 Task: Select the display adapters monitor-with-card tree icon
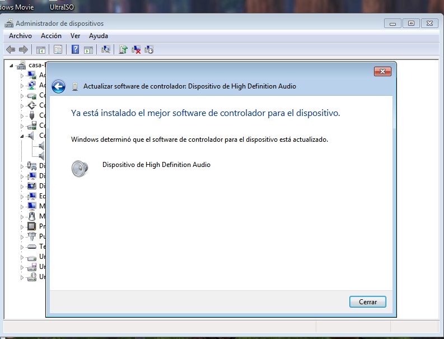32,75
